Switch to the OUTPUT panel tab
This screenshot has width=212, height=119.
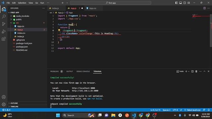[x=70, y=71]
